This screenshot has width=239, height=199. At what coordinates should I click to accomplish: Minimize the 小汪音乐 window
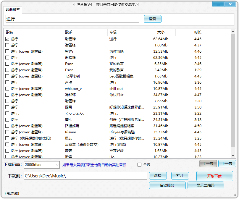[218, 4]
